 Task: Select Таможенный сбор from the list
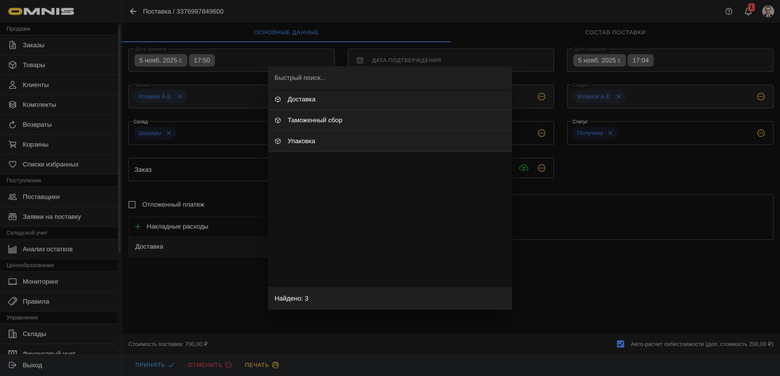(x=315, y=120)
